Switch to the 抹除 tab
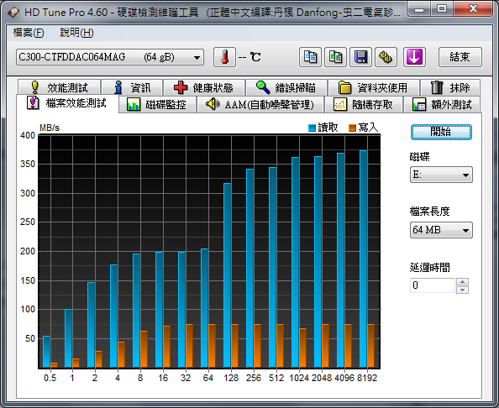499x408 pixels. pyautogui.click(x=450, y=87)
